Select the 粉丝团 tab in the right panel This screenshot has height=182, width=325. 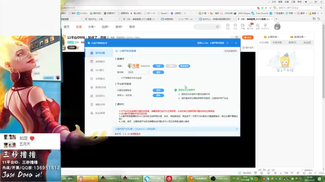tap(307, 42)
